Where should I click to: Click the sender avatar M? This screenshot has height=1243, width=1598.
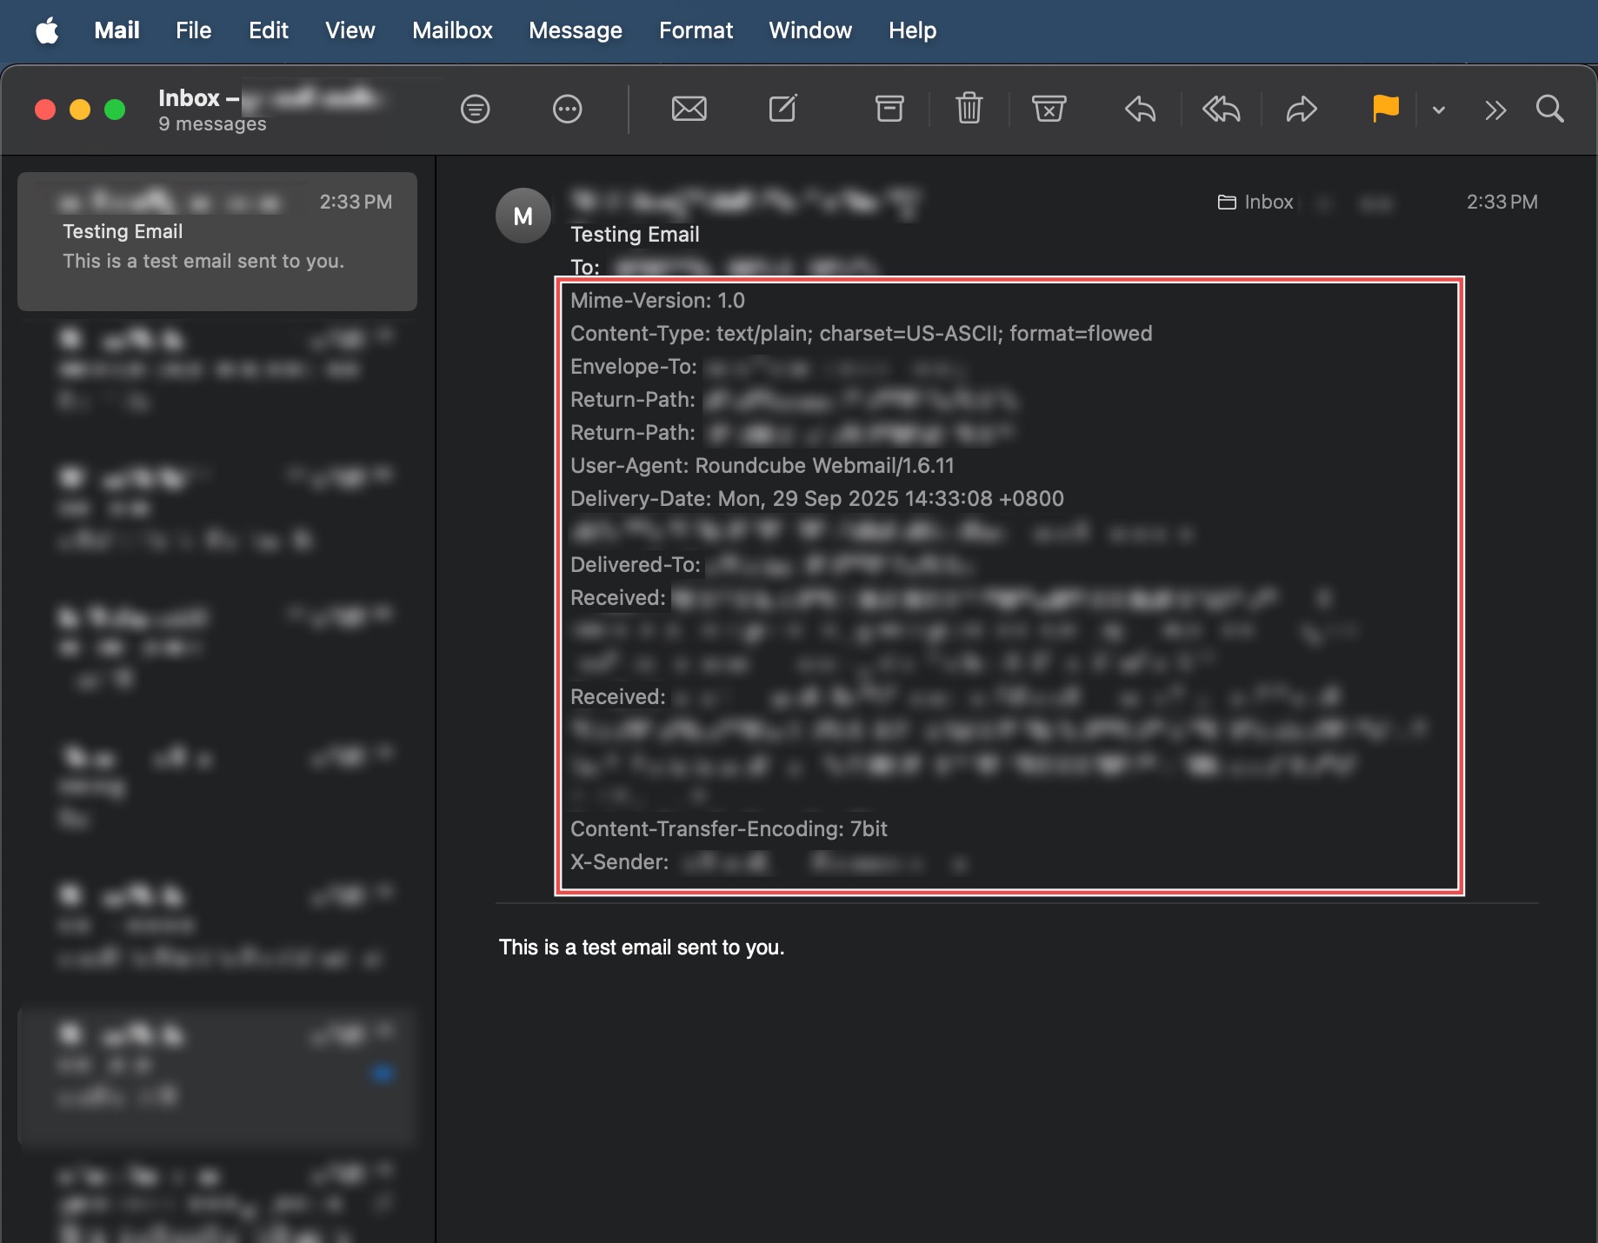point(523,216)
